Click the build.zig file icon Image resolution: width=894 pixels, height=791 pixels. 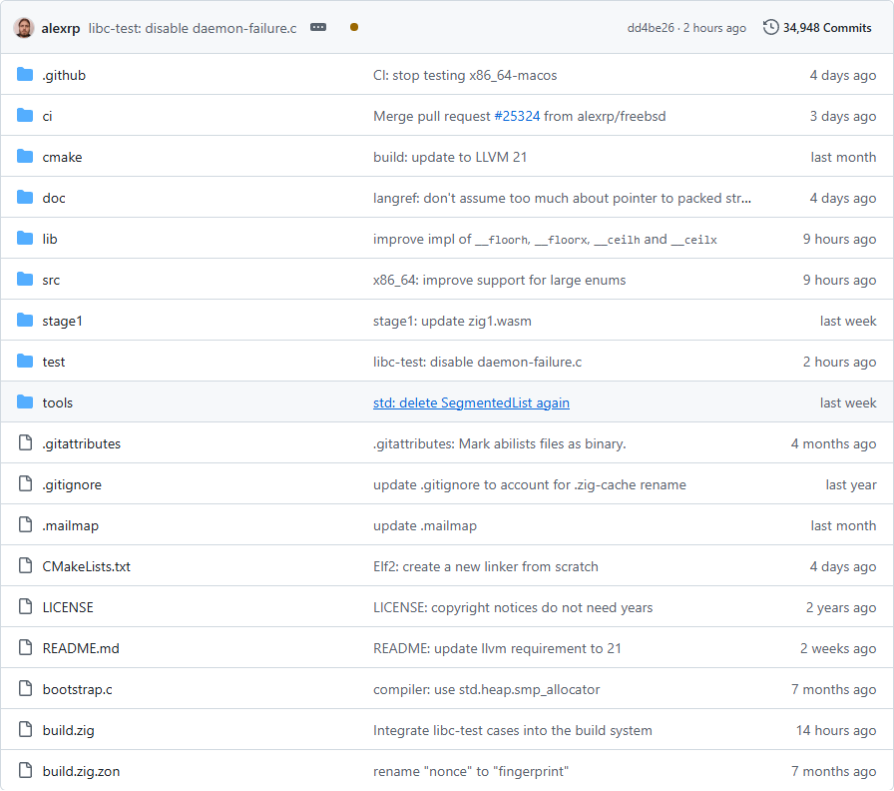25,730
